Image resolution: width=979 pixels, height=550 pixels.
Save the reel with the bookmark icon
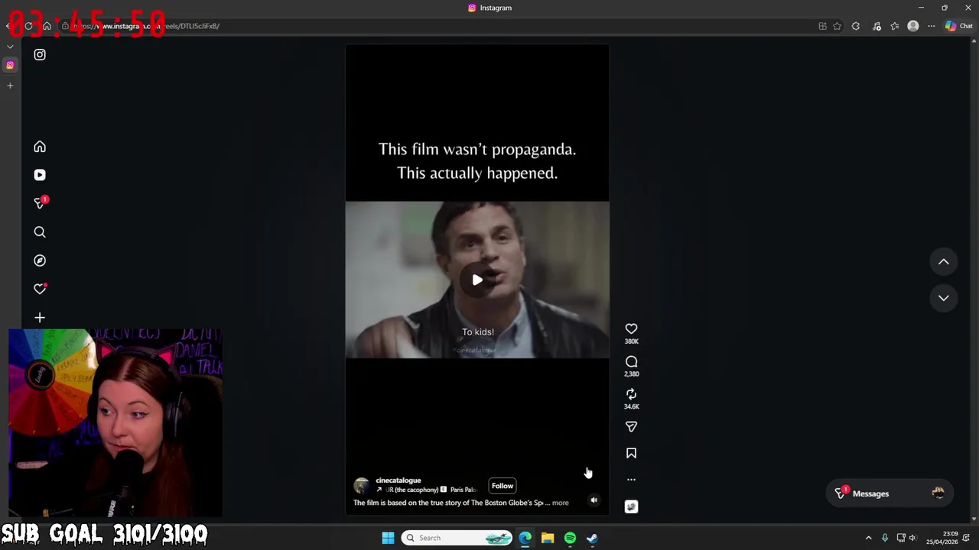point(631,454)
